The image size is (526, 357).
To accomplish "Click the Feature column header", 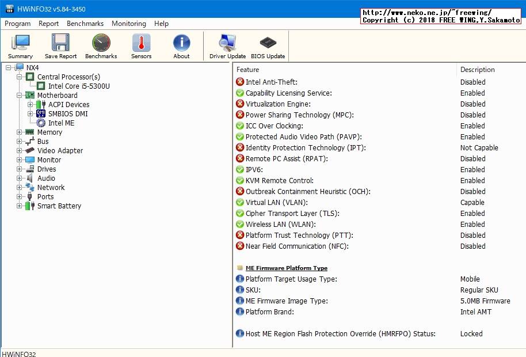I will click(248, 70).
